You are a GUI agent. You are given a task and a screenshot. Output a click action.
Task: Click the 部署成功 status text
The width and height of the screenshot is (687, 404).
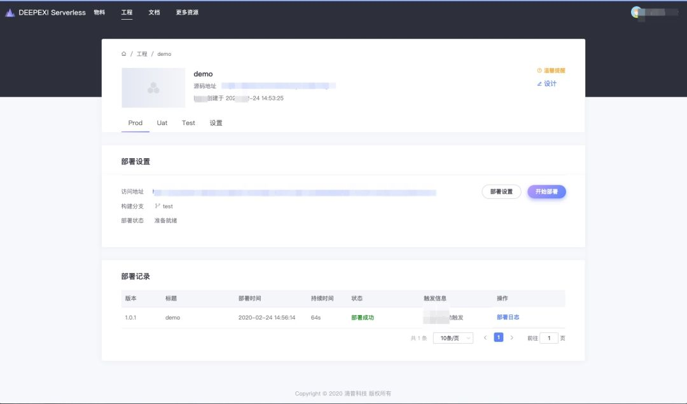tap(363, 318)
